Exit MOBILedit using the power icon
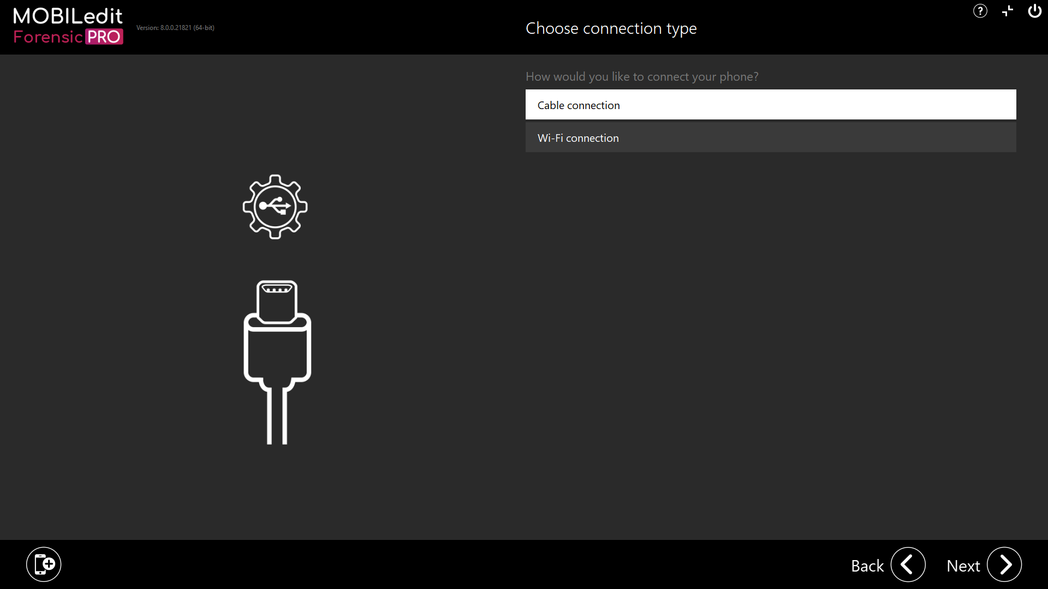1048x589 pixels. 1034,11
